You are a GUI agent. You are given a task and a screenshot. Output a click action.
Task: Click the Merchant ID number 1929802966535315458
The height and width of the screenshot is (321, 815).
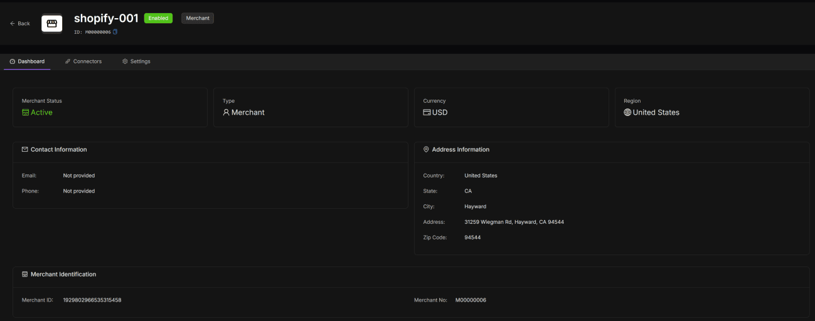point(92,300)
